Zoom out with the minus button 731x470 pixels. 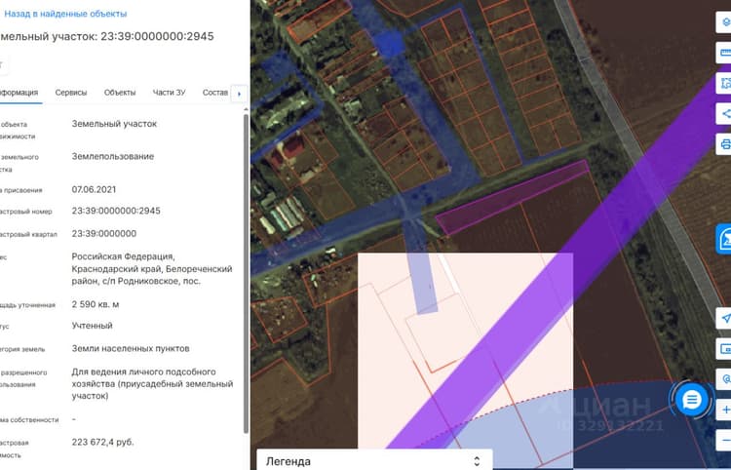click(x=724, y=440)
